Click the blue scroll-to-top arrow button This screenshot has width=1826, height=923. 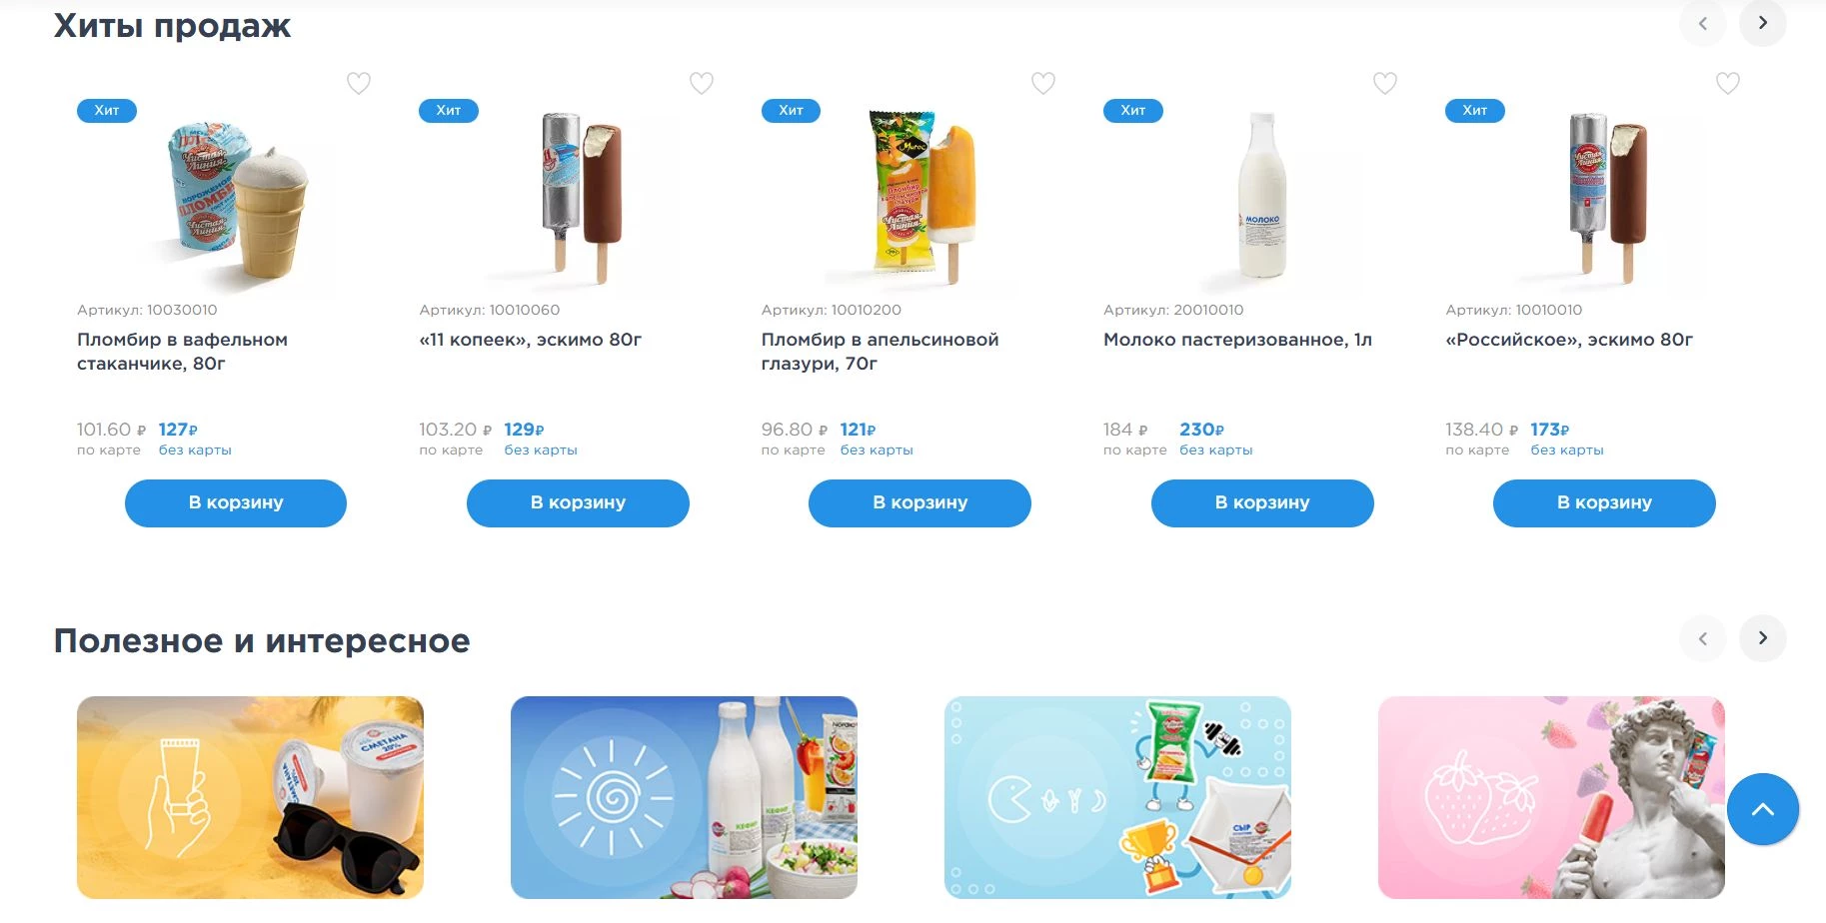pos(1762,809)
